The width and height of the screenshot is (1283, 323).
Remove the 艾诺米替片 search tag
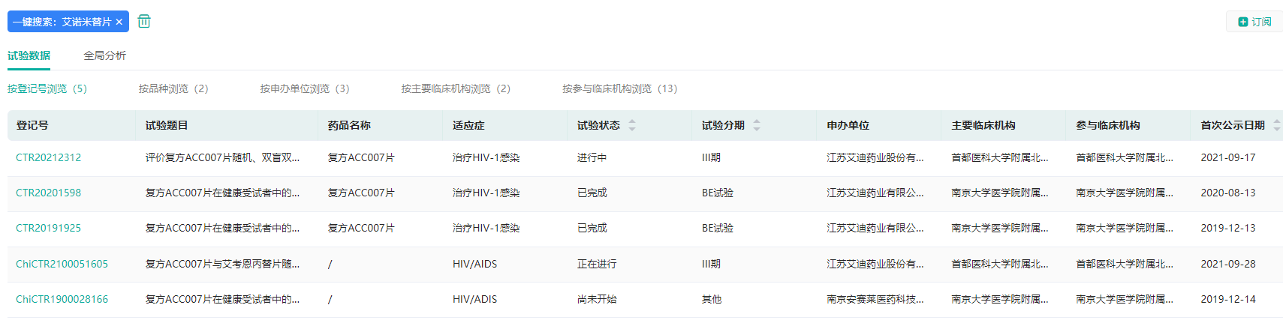[x=119, y=22]
